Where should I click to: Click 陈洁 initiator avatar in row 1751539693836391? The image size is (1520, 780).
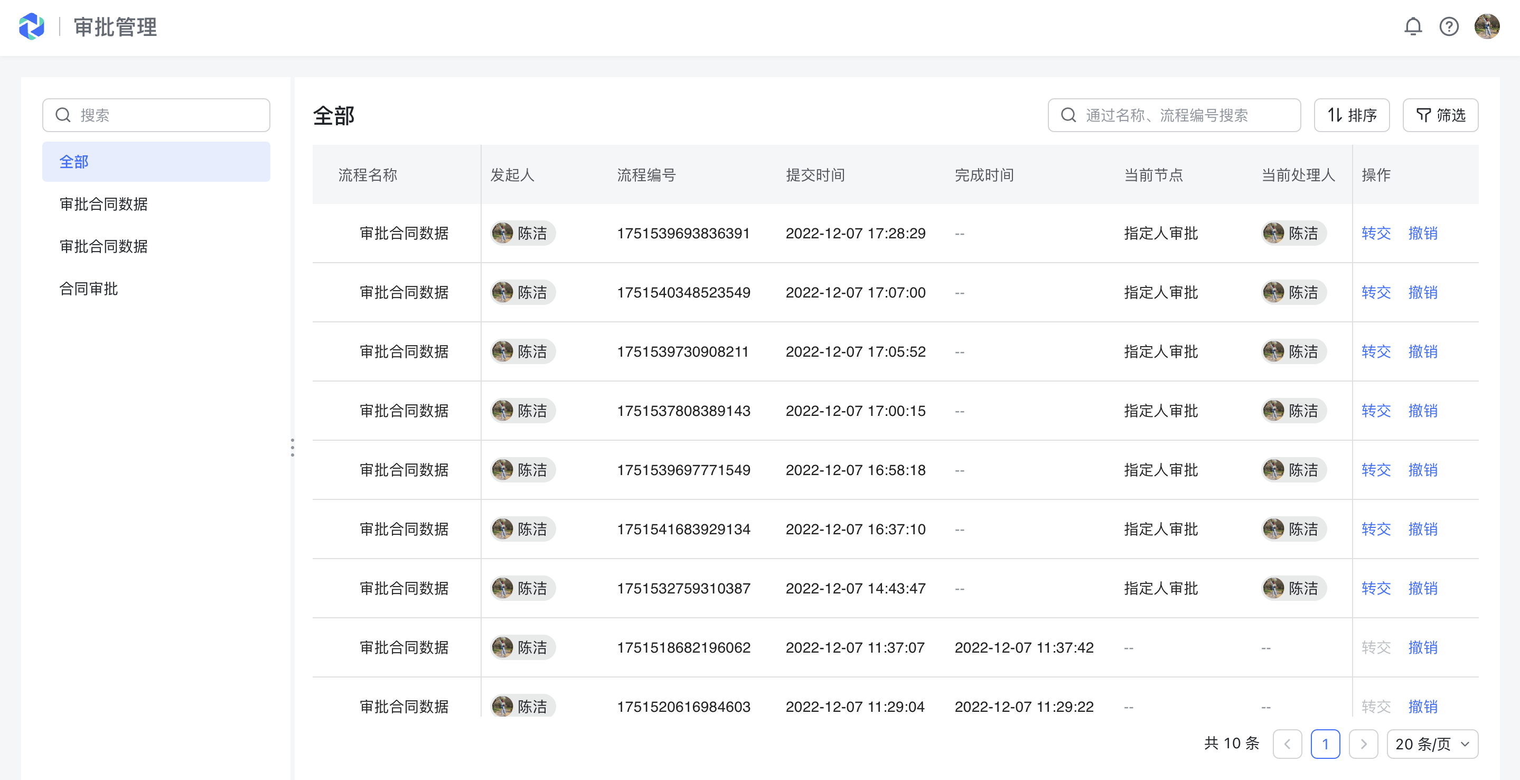pos(503,233)
